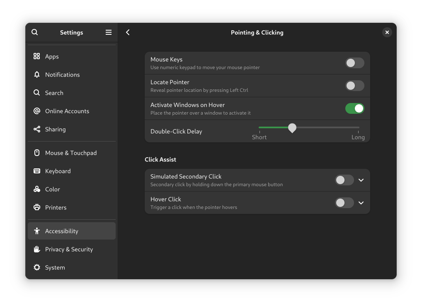Screen dimensions: 422x307
Task: Click the Apps grid icon in sidebar
Action: point(37,56)
